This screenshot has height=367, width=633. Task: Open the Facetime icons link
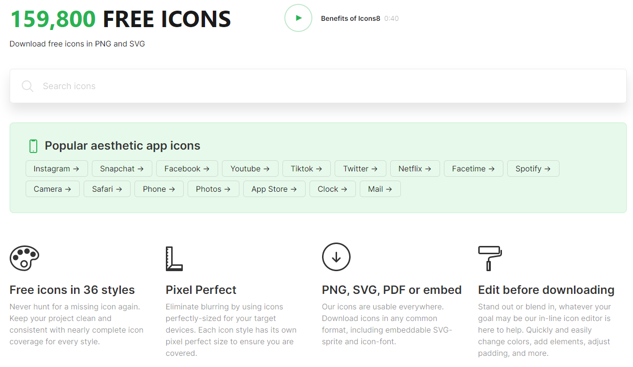tap(473, 168)
